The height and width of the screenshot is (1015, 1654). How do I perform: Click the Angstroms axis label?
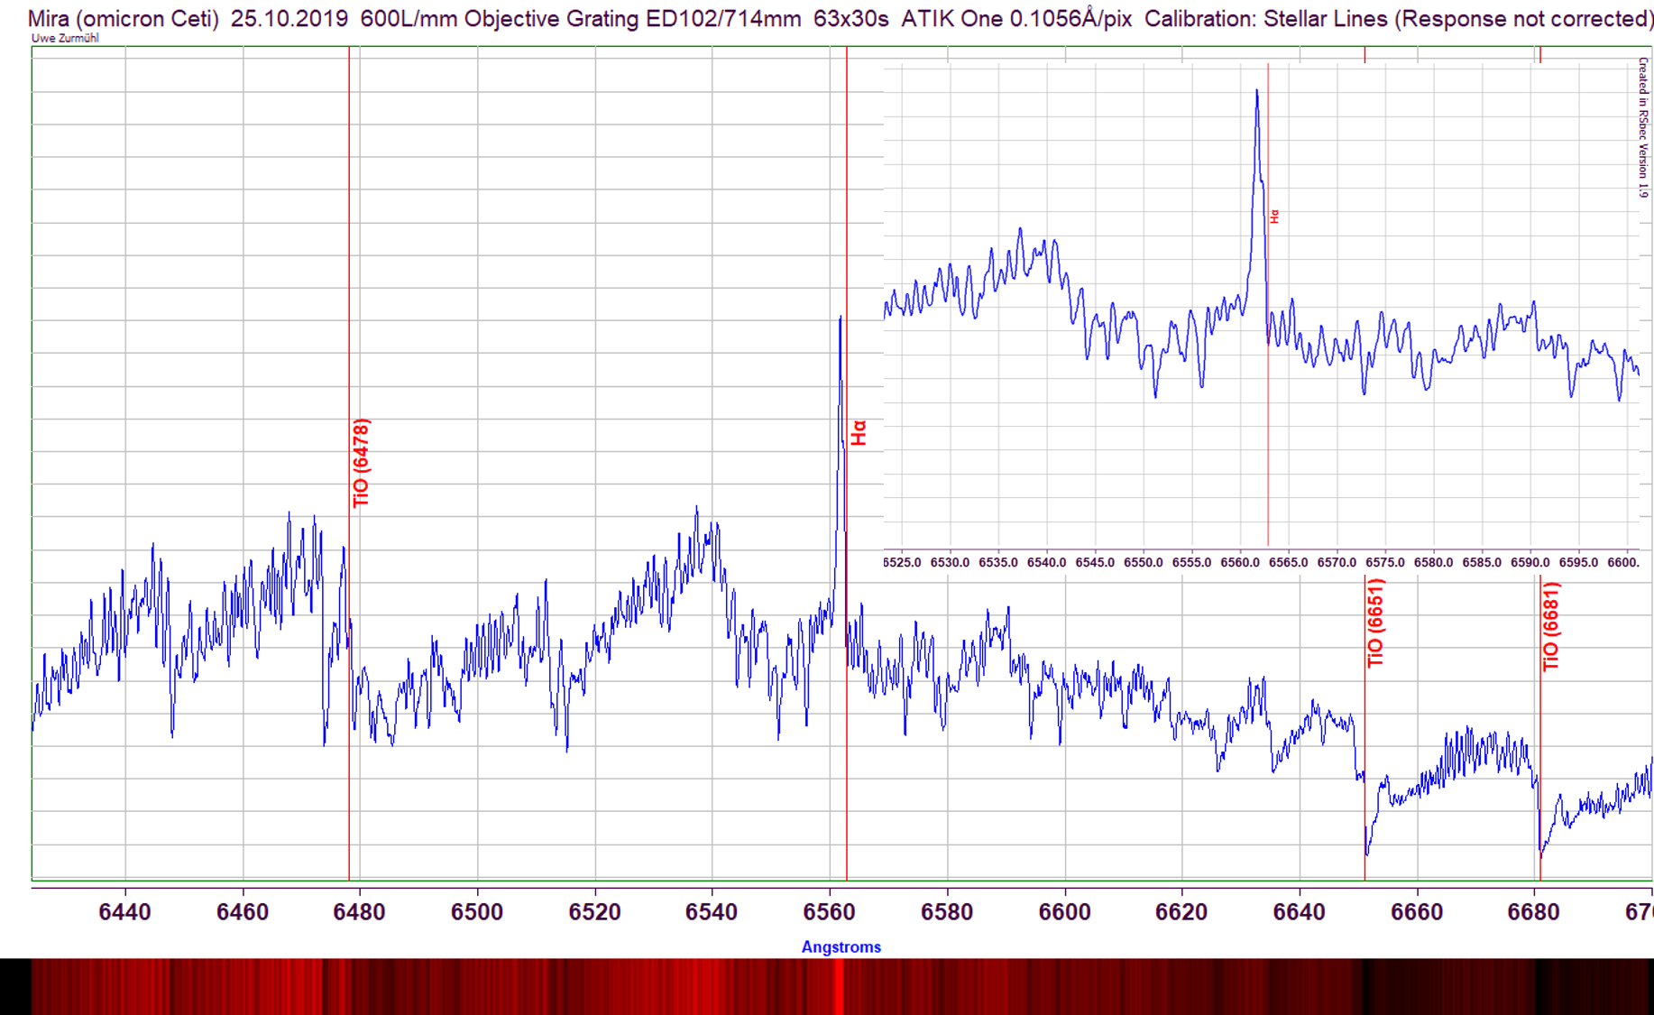coord(841,946)
